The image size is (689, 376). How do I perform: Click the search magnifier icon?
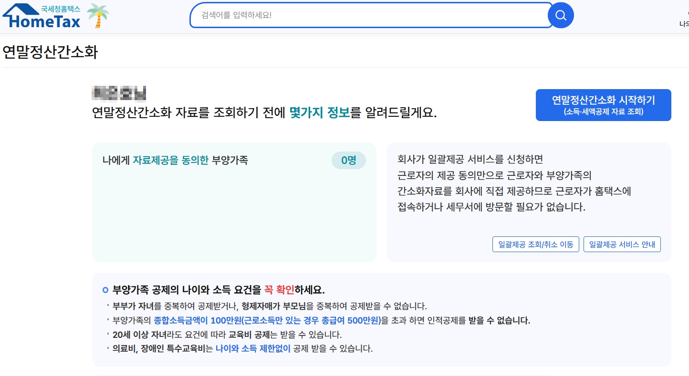tap(561, 15)
